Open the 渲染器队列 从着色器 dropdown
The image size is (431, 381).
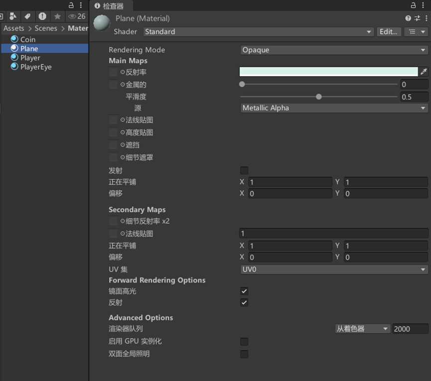pyautogui.click(x=363, y=329)
